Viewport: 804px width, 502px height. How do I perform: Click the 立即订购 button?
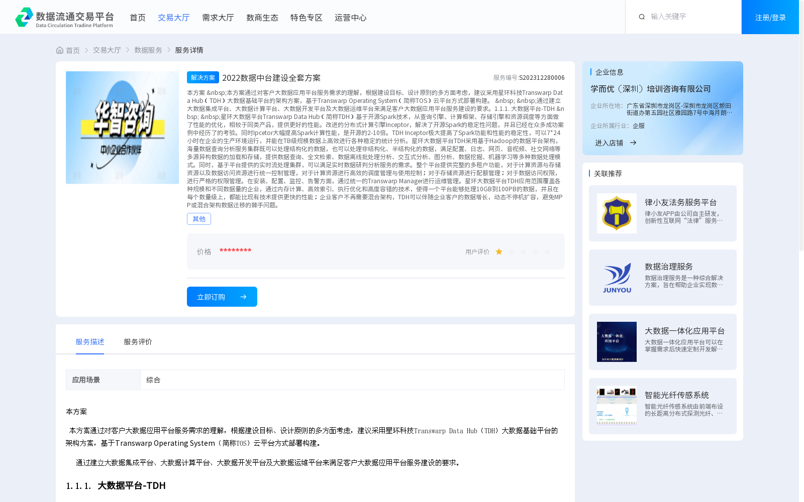coord(222,297)
